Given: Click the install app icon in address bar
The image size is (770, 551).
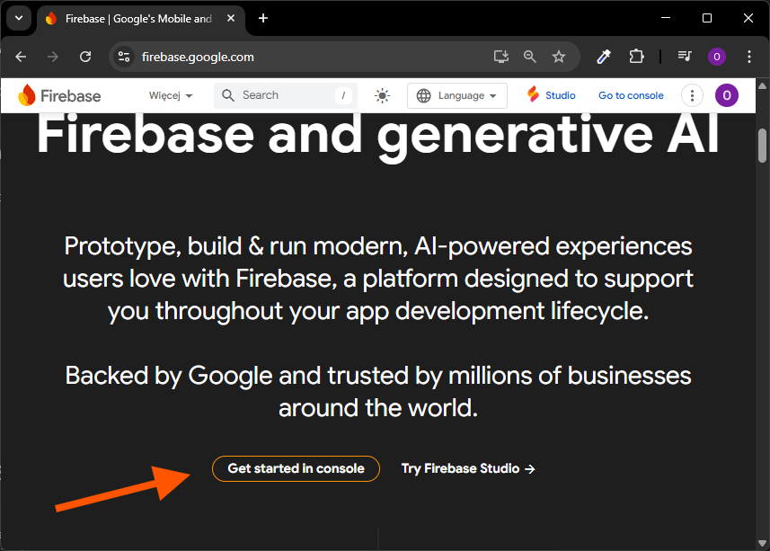Looking at the screenshot, I should point(500,57).
